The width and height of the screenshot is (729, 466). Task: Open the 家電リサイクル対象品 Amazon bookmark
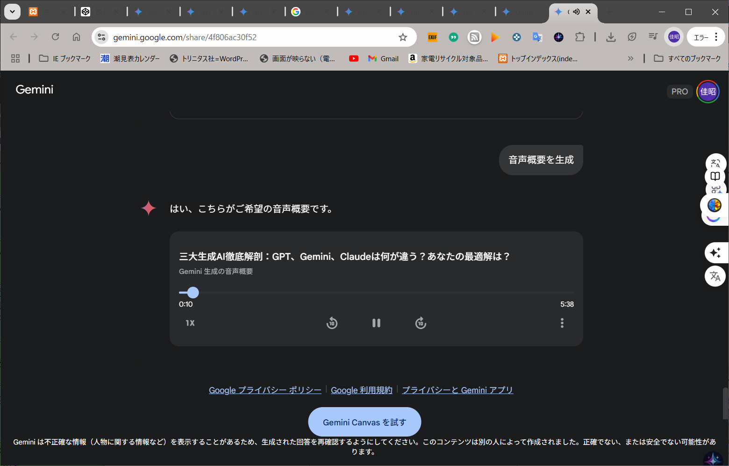tap(448, 58)
